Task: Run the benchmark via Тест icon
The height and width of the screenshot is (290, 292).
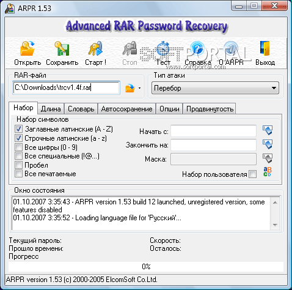Action: [x=163, y=48]
